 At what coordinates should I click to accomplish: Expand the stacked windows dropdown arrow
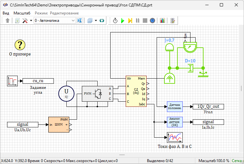[96, 21]
